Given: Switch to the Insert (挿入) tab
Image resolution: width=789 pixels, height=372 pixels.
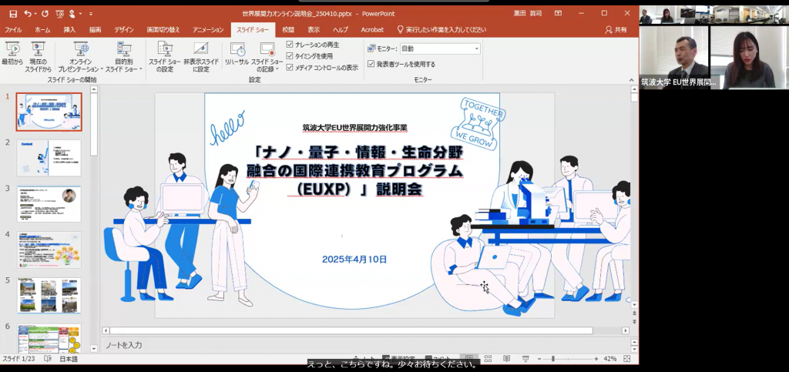Looking at the screenshot, I should [69, 29].
